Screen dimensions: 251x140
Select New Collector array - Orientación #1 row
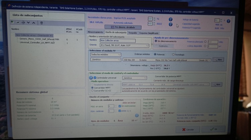(34, 35)
